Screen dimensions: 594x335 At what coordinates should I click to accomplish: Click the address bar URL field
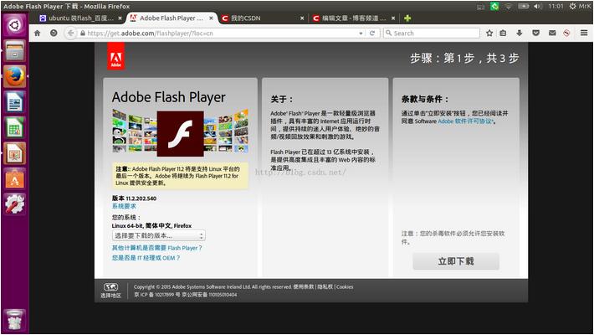point(220,33)
